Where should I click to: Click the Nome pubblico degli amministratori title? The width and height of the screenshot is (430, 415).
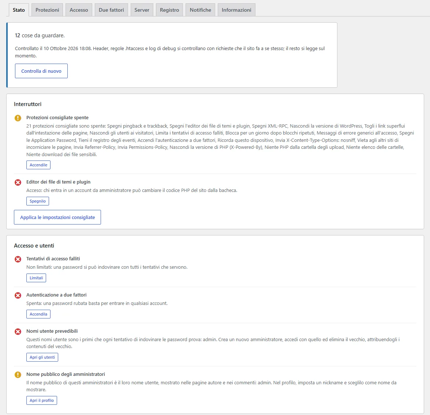[66, 374]
